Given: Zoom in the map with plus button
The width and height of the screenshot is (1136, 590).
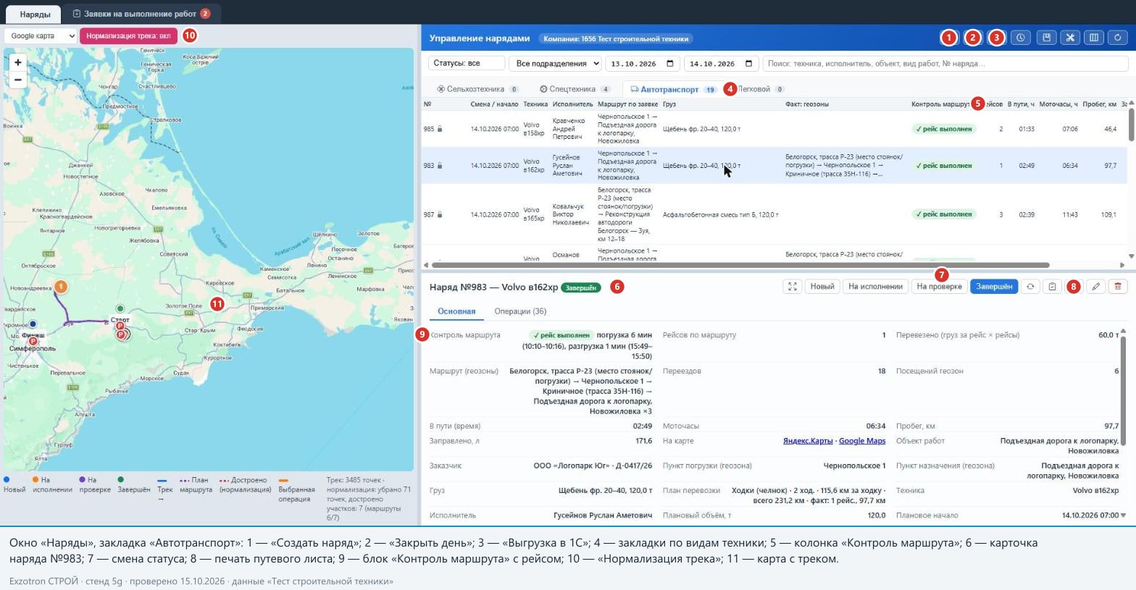Looking at the screenshot, I should pyautogui.click(x=18, y=63).
